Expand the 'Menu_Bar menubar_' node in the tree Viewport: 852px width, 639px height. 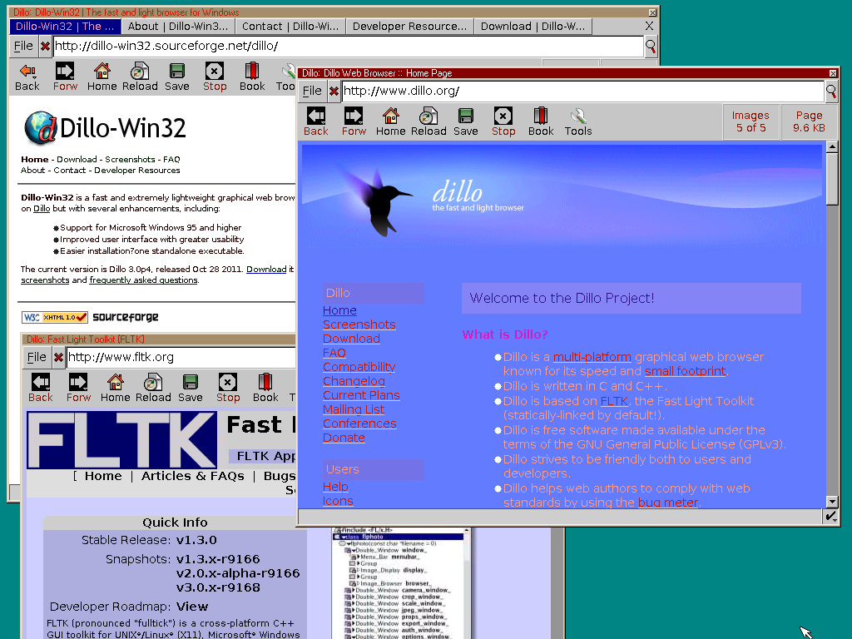point(358,557)
